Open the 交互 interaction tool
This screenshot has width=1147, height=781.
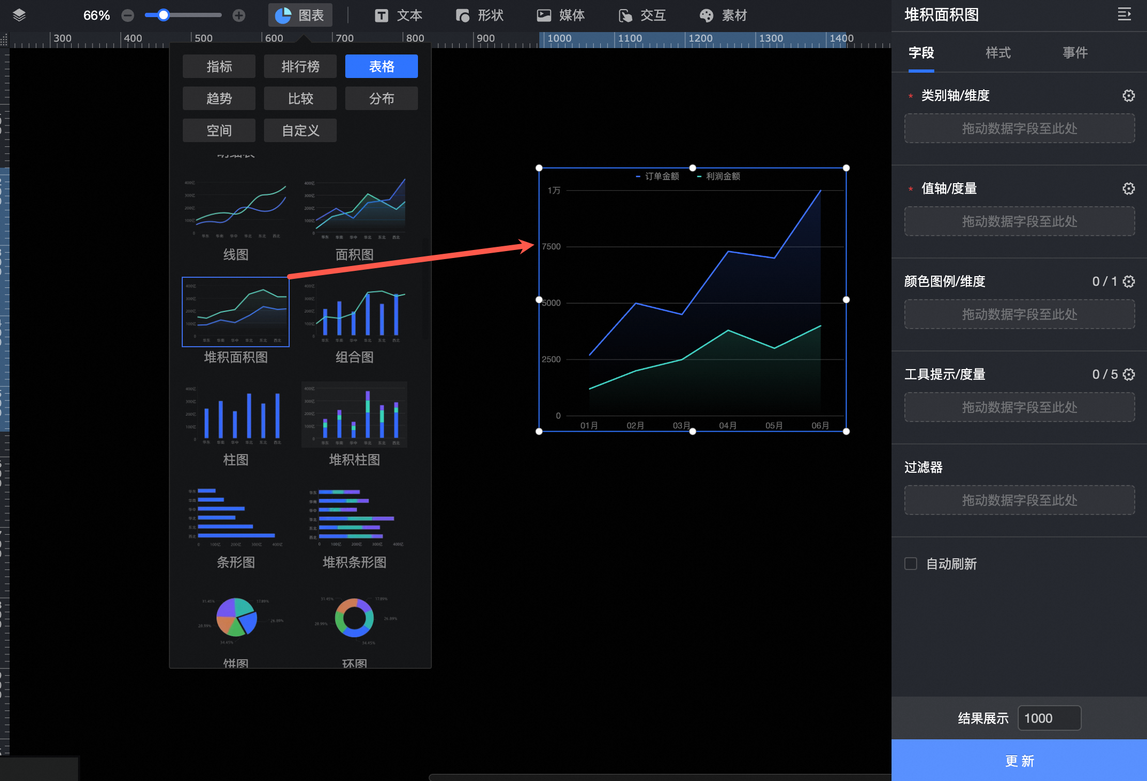pos(642,15)
